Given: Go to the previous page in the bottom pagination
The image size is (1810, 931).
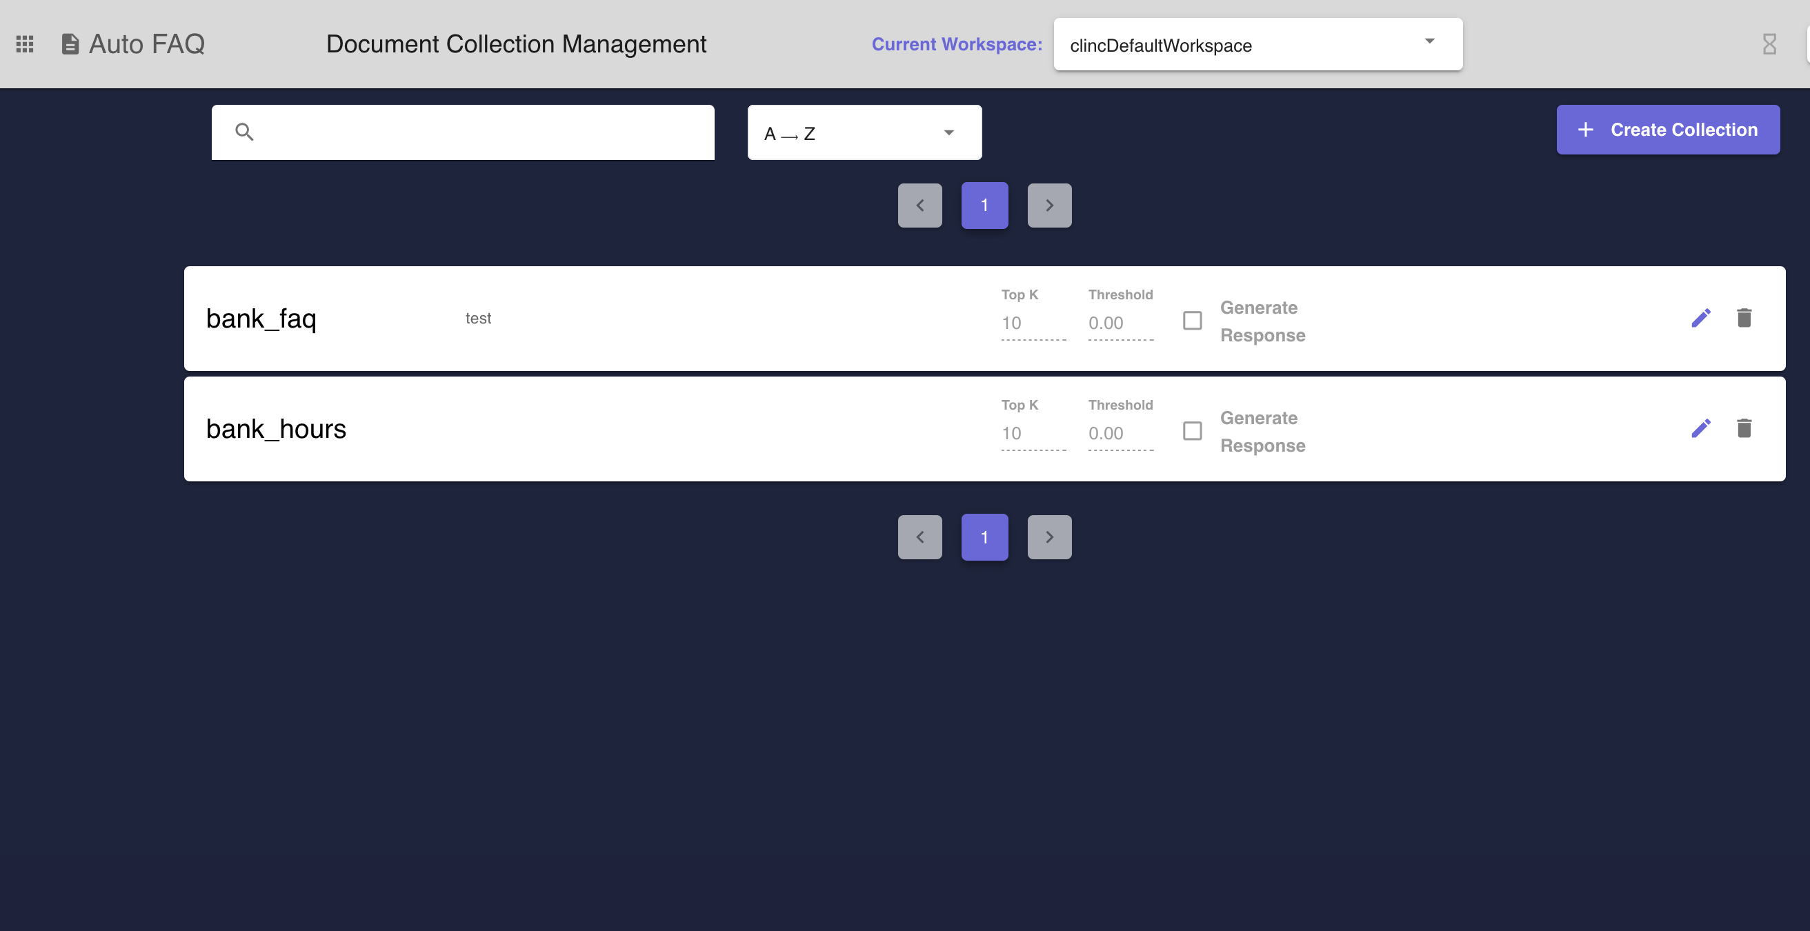Looking at the screenshot, I should coord(919,537).
